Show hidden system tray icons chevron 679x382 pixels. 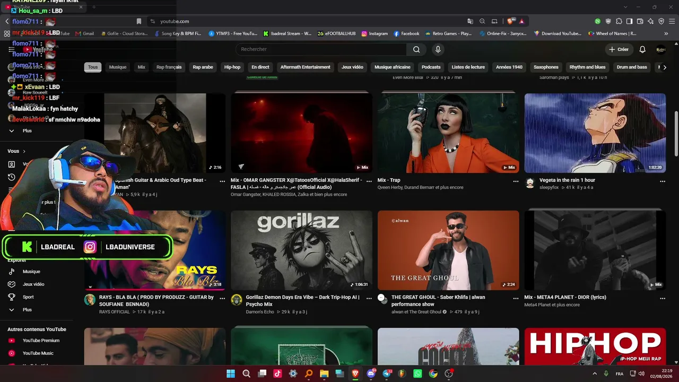click(596, 374)
